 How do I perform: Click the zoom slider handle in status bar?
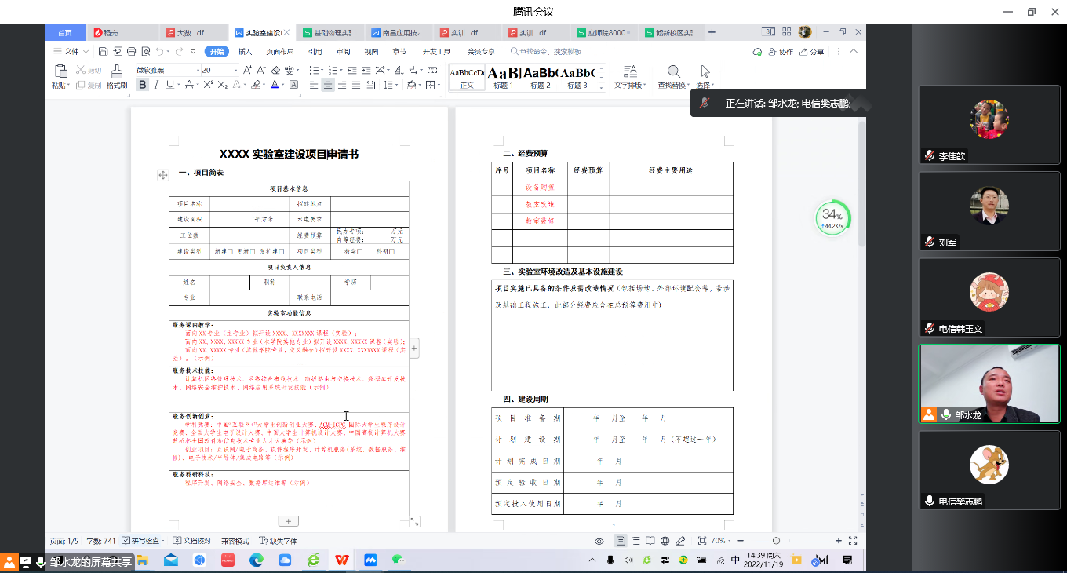[x=776, y=541]
